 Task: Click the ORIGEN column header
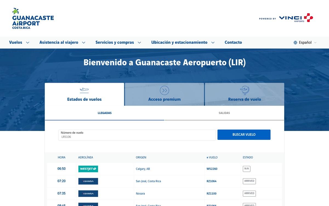(x=141, y=157)
